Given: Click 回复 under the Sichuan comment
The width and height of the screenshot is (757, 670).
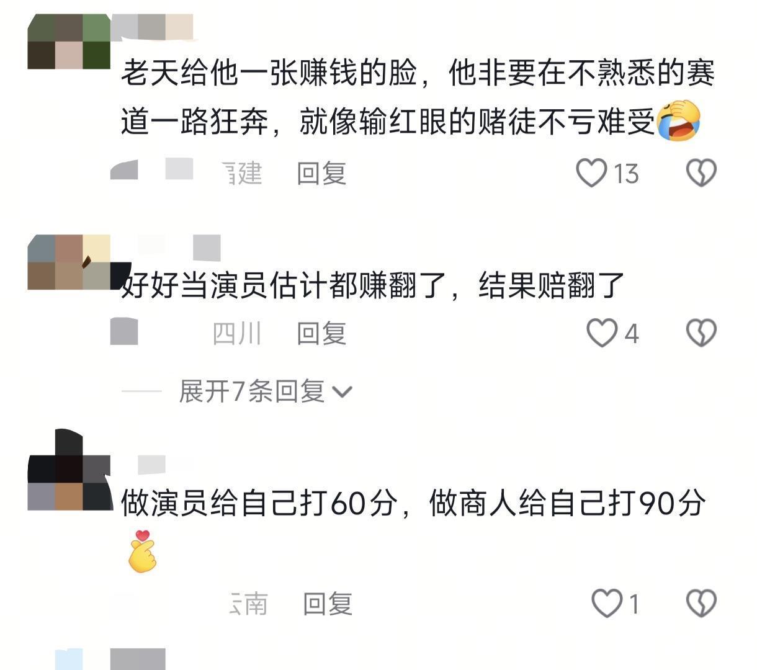Looking at the screenshot, I should (x=321, y=333).
